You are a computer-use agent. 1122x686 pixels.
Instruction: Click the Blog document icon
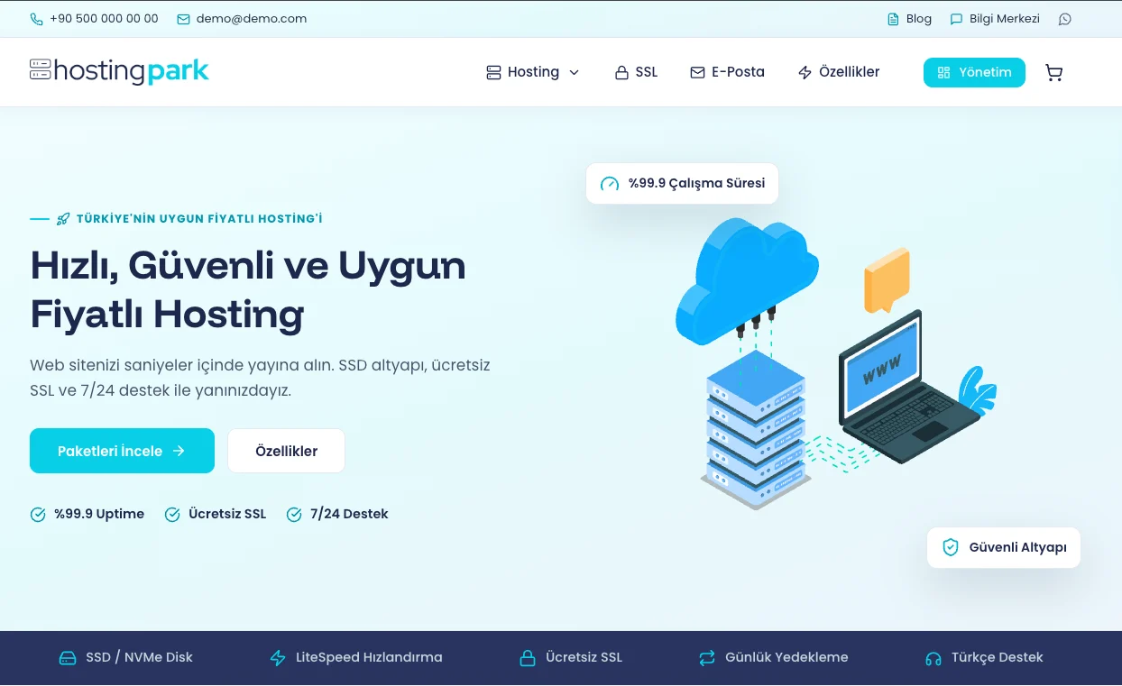click(894, 19)
